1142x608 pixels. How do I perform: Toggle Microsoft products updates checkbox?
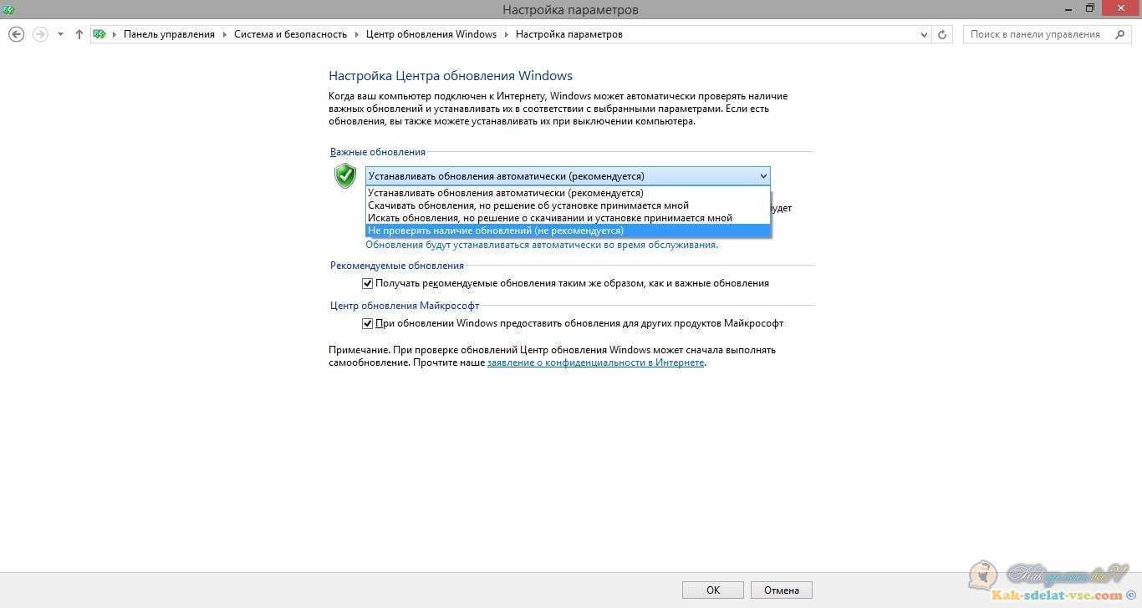(367, 323)
